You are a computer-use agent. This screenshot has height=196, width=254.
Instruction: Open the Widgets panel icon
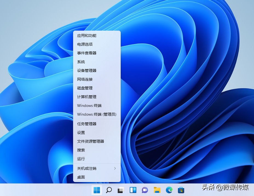[x=133, y=190]
